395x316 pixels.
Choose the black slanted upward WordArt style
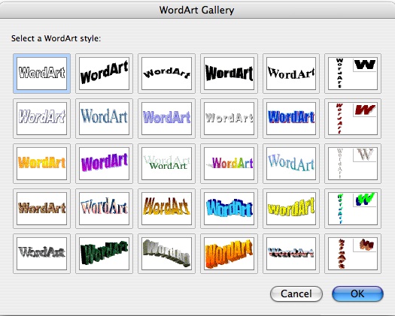click(104, 74)
